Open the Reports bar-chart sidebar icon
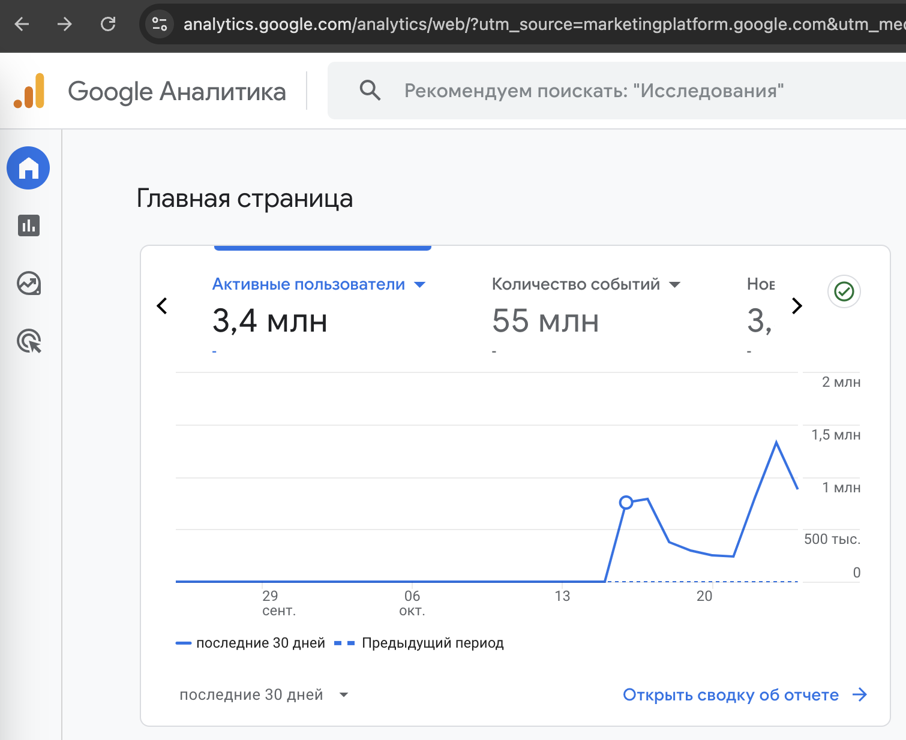 click(x=29, y=225)
